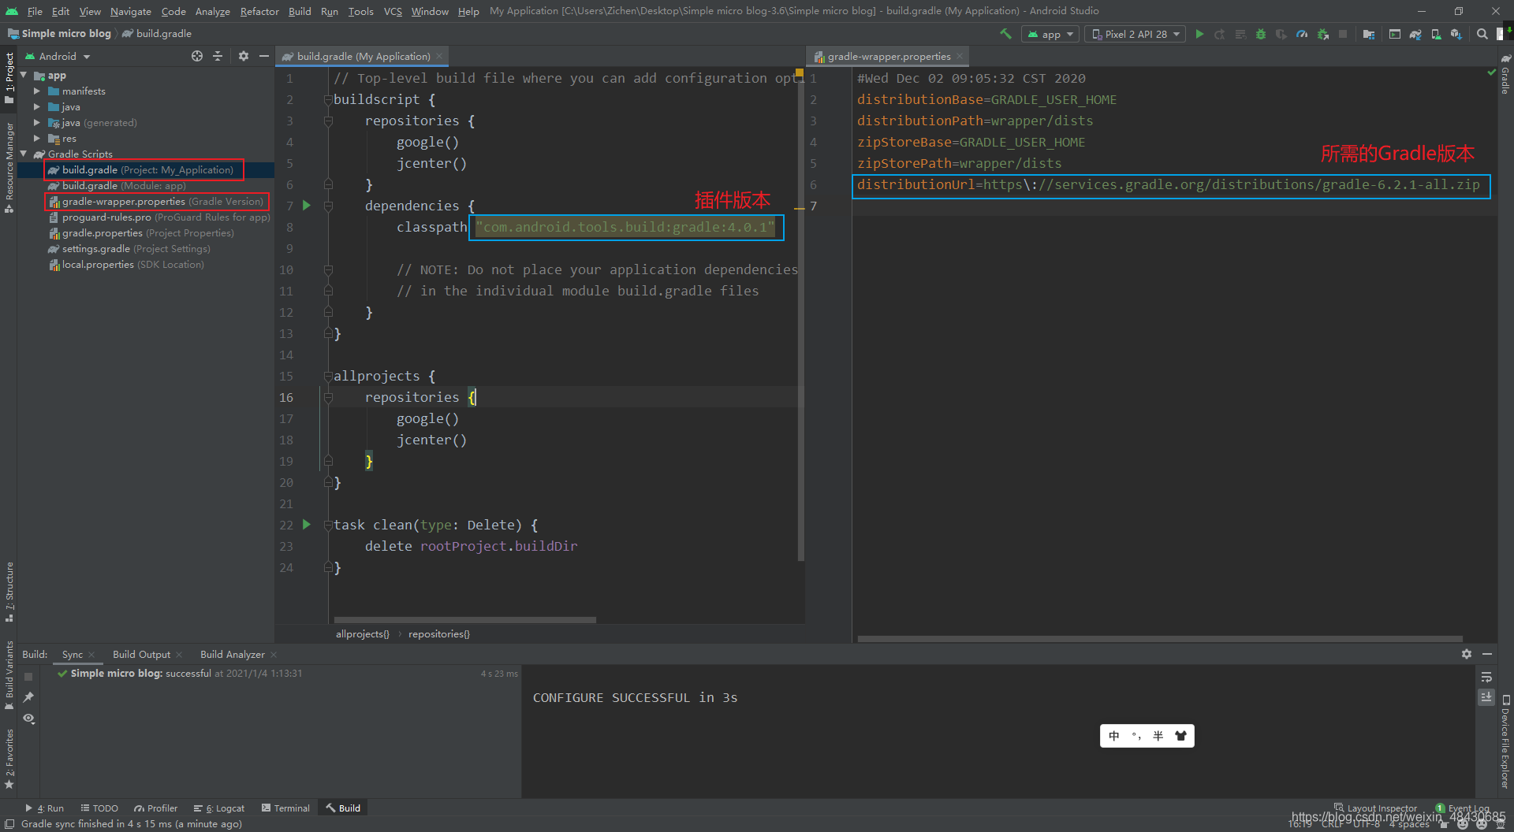Viewport: 1514px width, 832px height.
Task: Click Apply Code Changes icon
Action: click(1240, 34)
